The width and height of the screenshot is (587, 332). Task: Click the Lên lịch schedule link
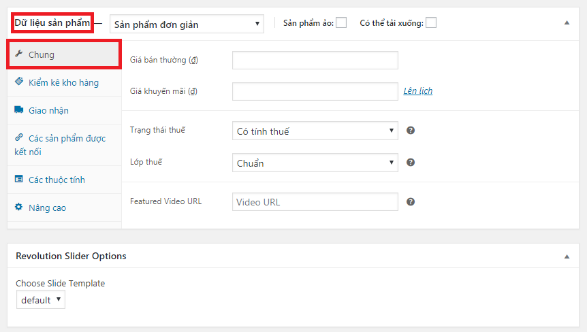point(417,90)
